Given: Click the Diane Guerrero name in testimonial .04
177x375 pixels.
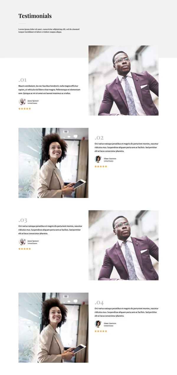Looking at the screenshot, I should tap(110, 323).
